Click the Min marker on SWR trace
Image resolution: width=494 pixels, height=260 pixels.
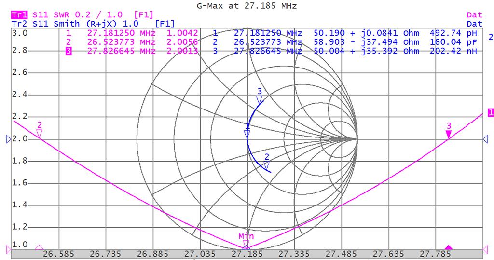point(246,244)
